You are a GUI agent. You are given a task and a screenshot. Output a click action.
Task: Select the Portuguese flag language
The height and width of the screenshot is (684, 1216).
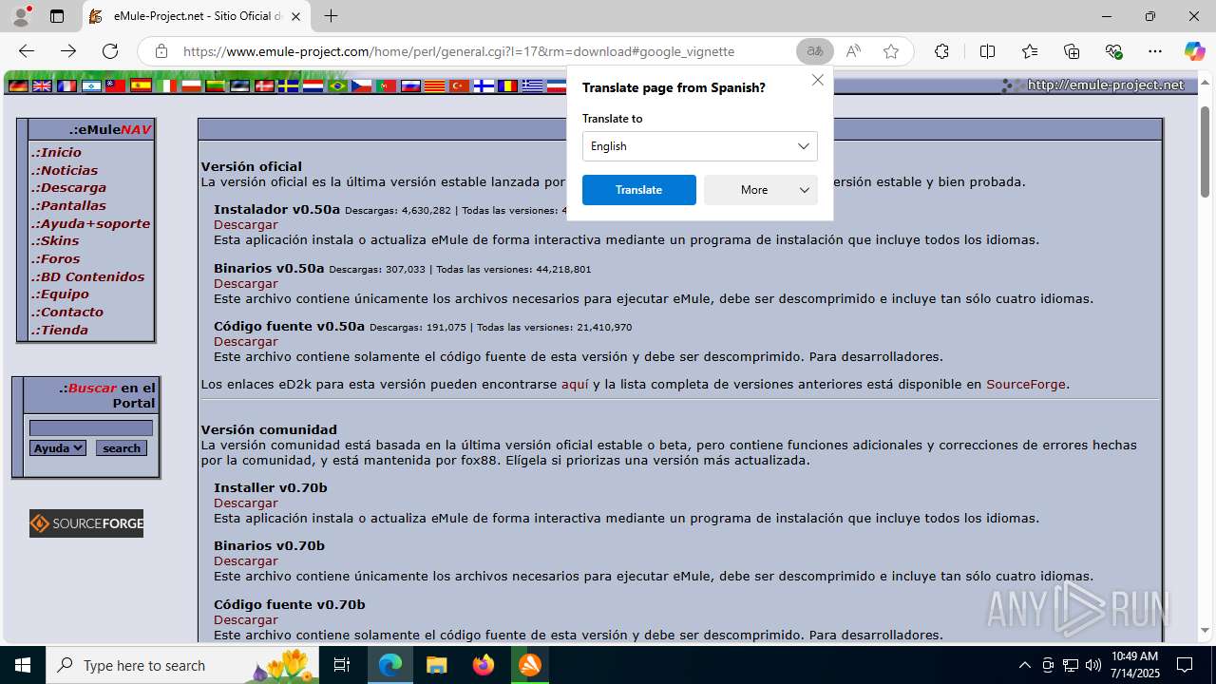click(x=386, y=85)
